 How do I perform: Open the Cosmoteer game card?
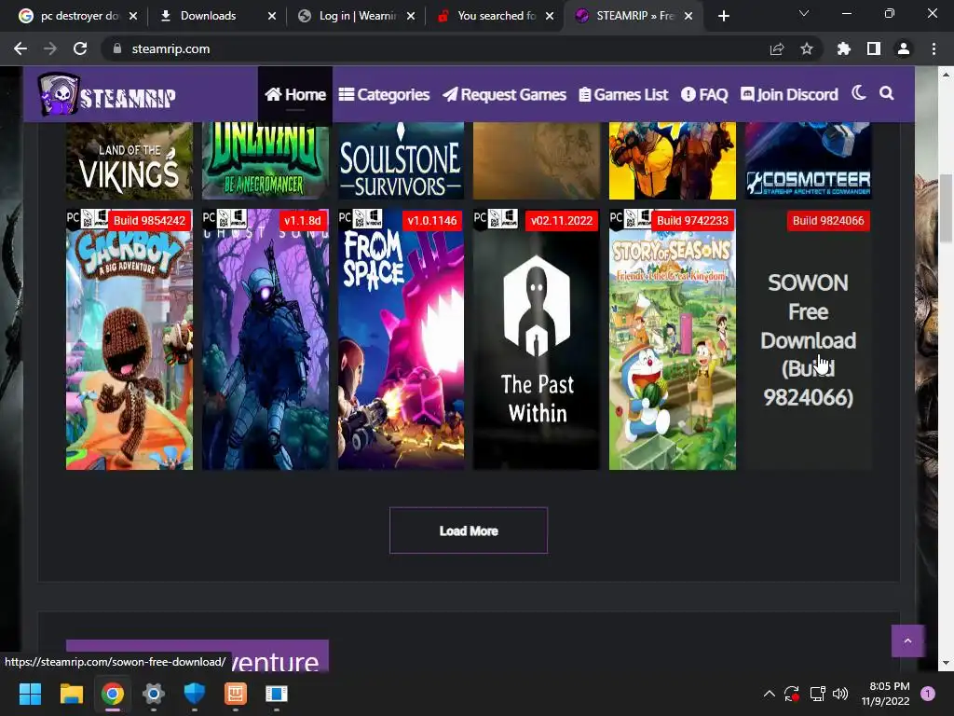pyautogui.click(x=808, y=160)
